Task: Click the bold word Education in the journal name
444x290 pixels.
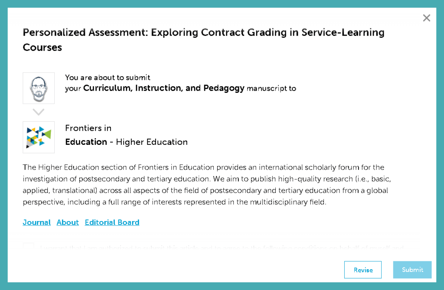Action: [86, 142]
